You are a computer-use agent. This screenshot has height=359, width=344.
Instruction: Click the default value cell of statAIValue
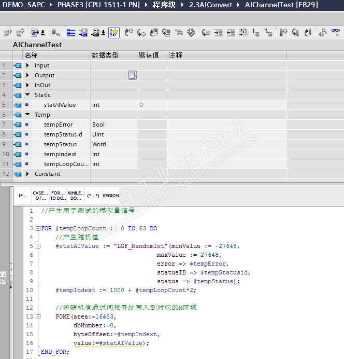pos(151,105)
